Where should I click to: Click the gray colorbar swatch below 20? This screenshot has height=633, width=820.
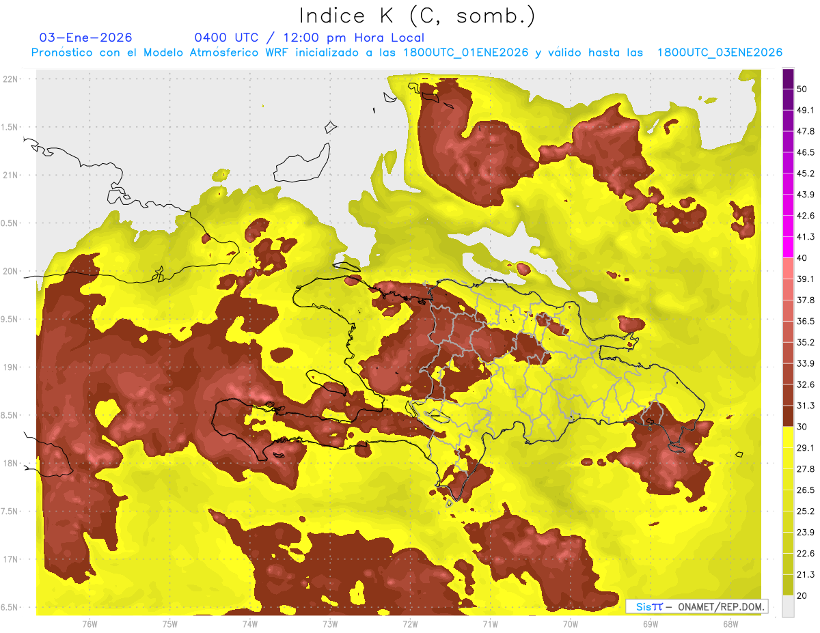click(x=788, y=606)
